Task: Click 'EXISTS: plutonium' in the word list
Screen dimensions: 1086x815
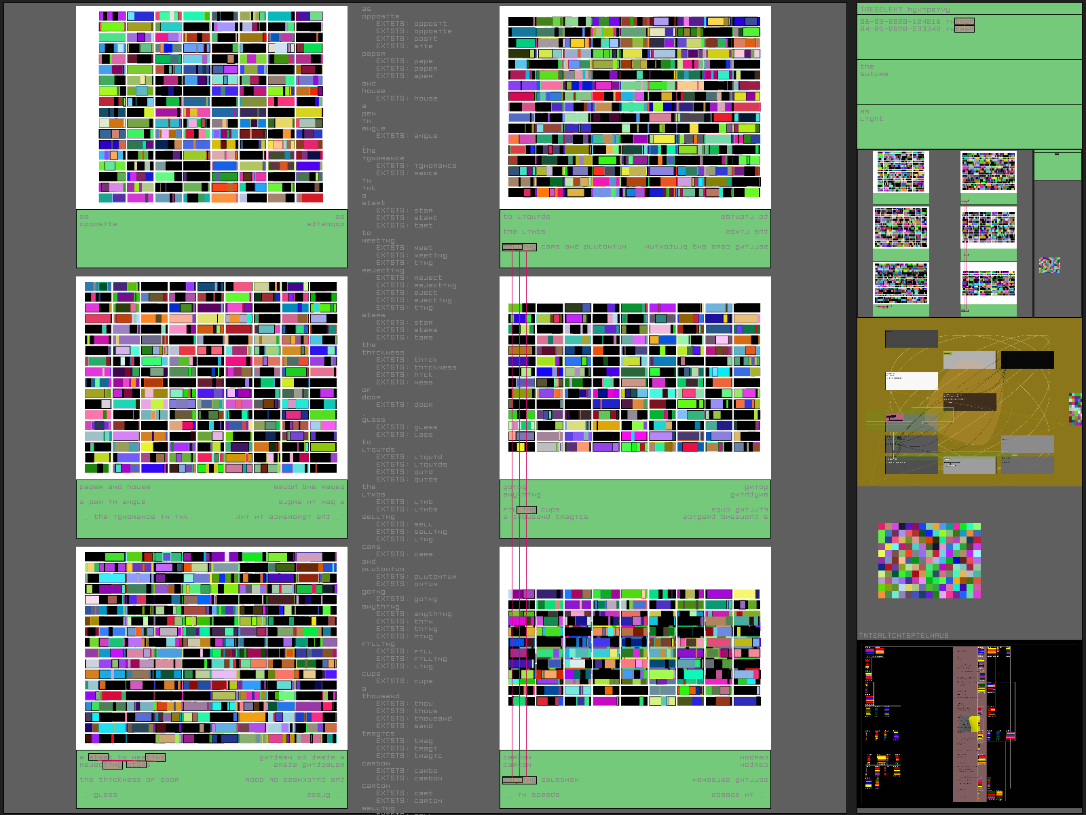Action: 416,577
